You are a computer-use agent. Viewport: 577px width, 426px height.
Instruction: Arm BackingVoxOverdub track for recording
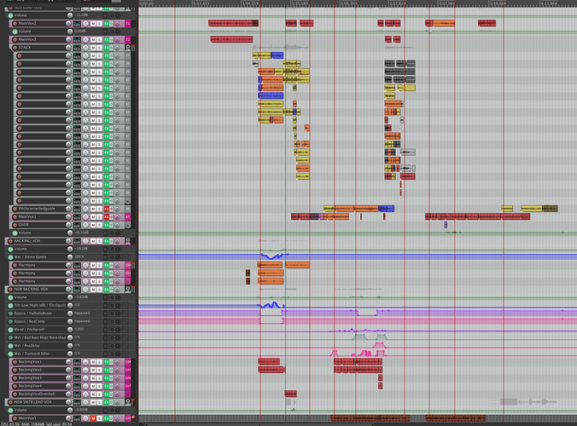[x=15, y=394]
